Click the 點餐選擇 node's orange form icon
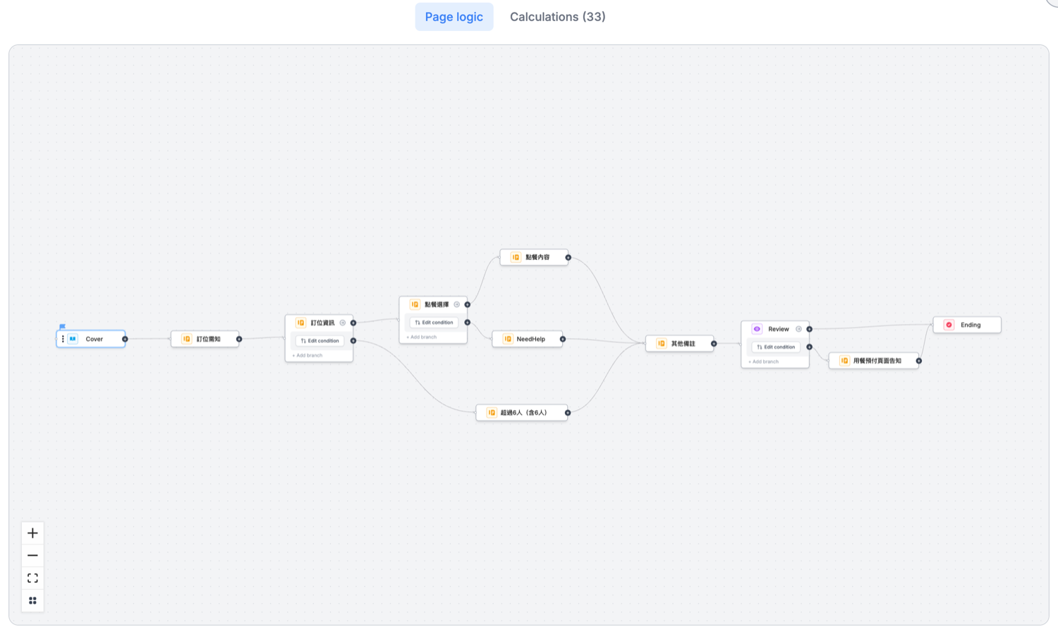The width and height of the screenshot is (1058, 634). point(415,304)
